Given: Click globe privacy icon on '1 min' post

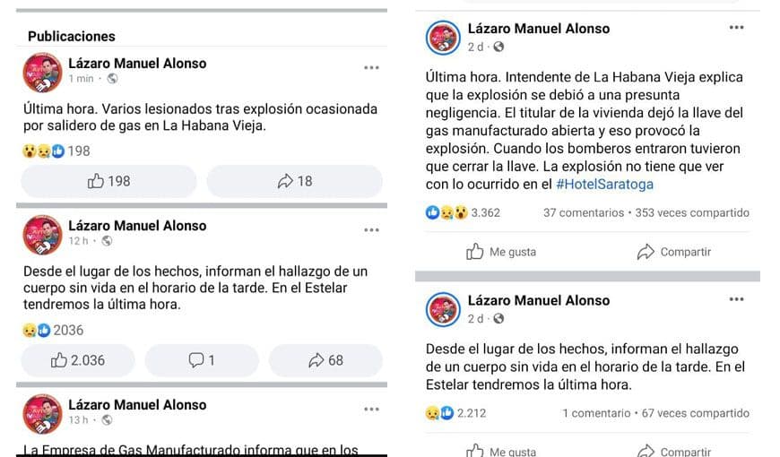Looking at the screenshot, I should 112,79.
